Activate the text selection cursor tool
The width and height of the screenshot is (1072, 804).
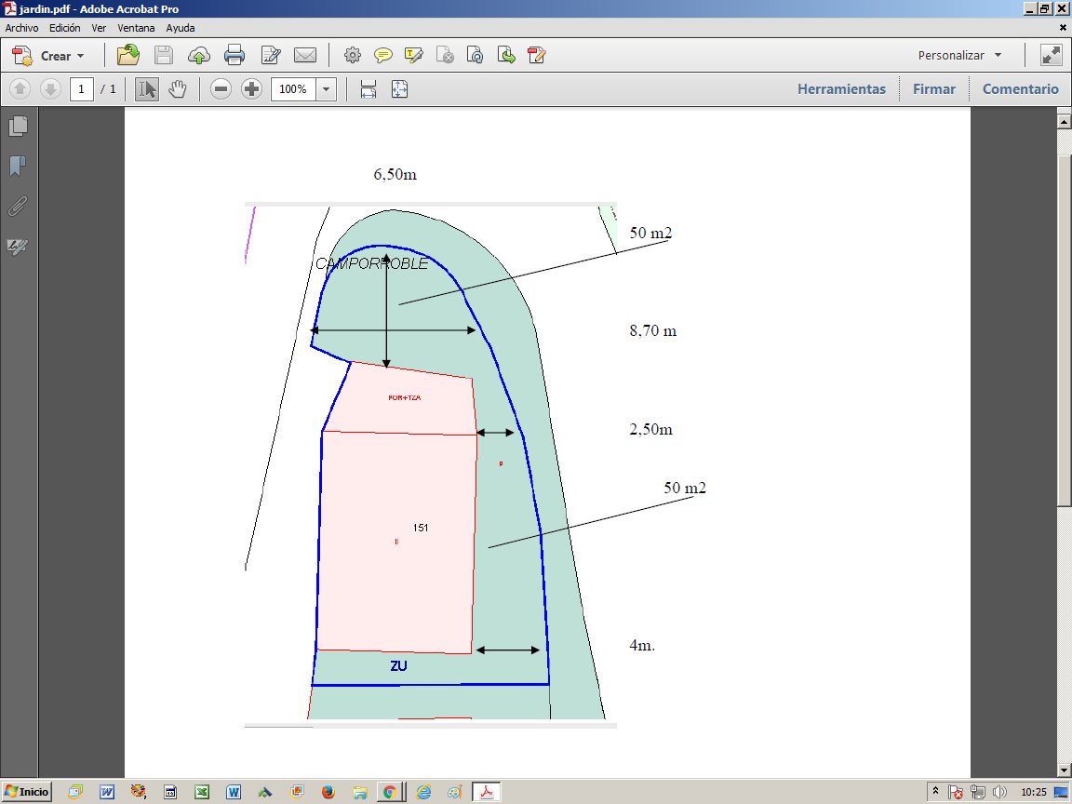(147, 89)
